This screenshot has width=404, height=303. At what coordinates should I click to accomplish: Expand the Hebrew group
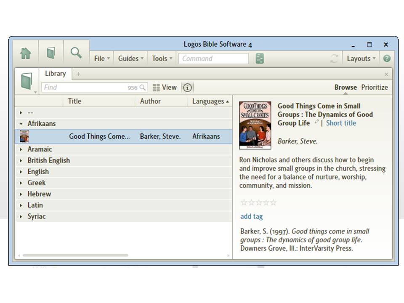coord(21,194)
